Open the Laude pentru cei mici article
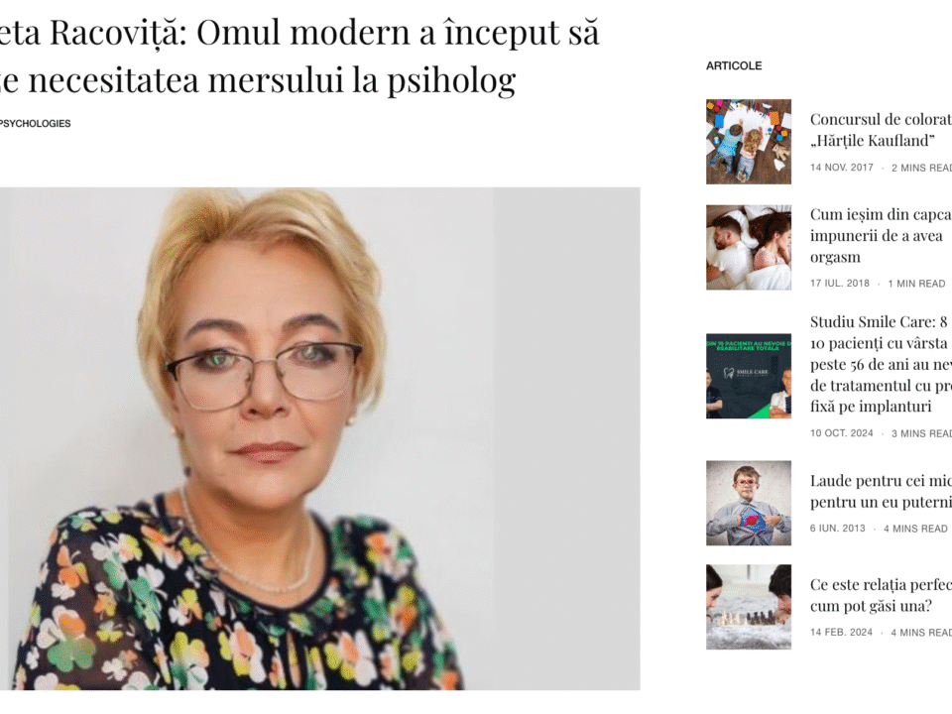 pos(881,491)
